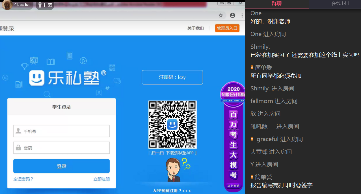Image resolution: width=361 pixels, height=194 pixels.
Task: Open the 关于我们 link
Action: click(x=195, y=28)
